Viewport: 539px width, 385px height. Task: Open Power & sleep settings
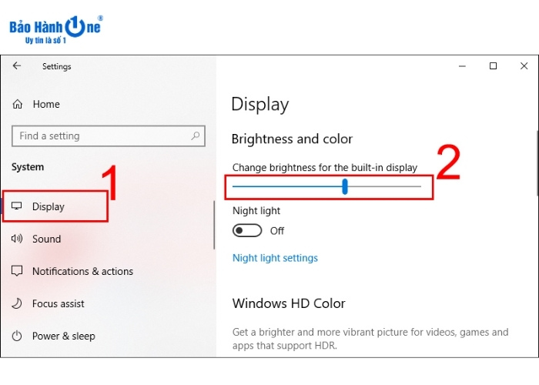(x=64, y=336)
